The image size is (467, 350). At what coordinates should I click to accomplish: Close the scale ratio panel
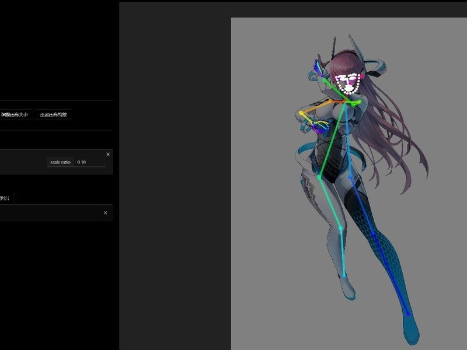click(108, 154)
